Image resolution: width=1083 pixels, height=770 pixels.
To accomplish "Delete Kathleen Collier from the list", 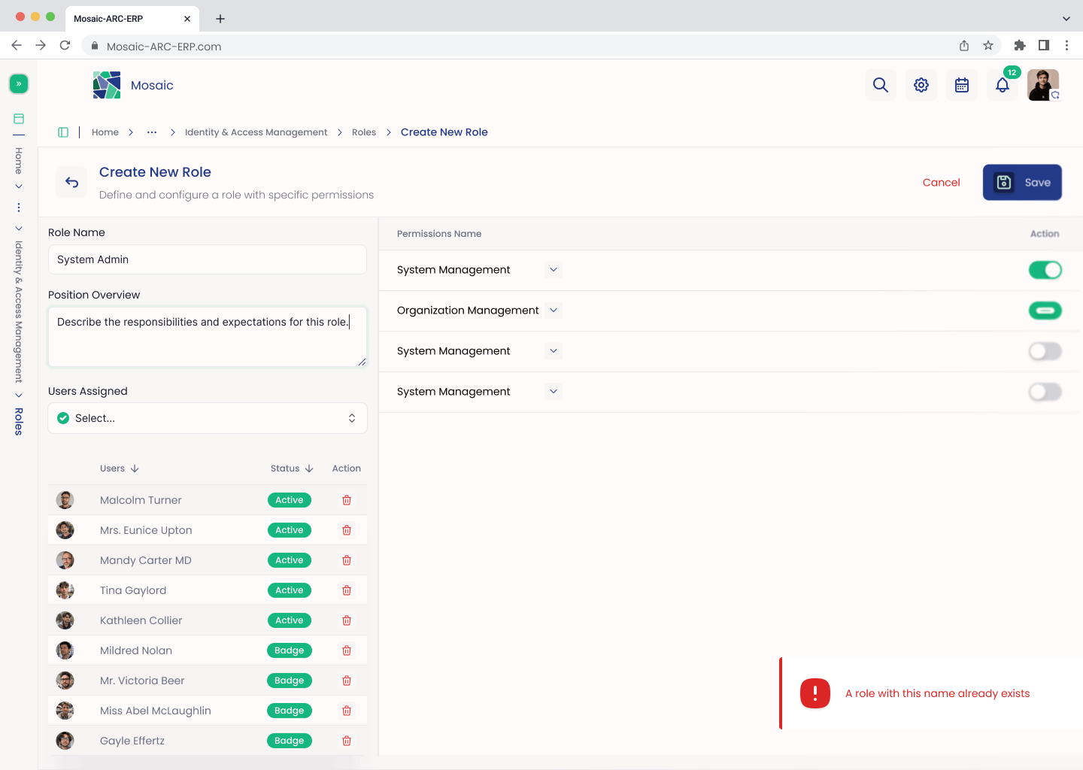I will [347, 620].
